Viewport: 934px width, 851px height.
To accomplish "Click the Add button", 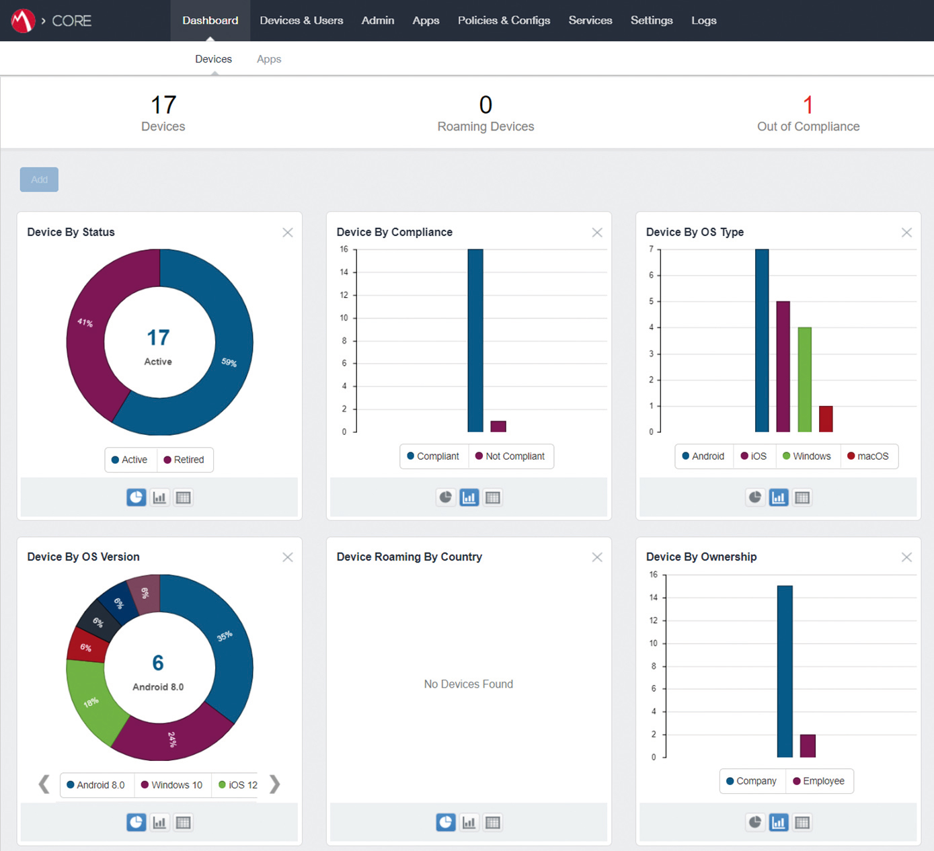I will coord(39,179).
